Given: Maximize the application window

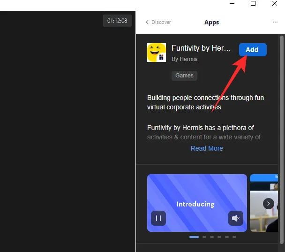Looking at the screenshot, I should pos(253,4).
